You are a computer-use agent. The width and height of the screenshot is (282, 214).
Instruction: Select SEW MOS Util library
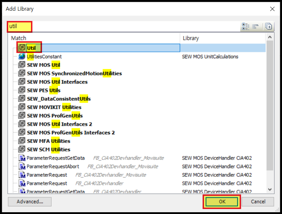coord(43,65)
